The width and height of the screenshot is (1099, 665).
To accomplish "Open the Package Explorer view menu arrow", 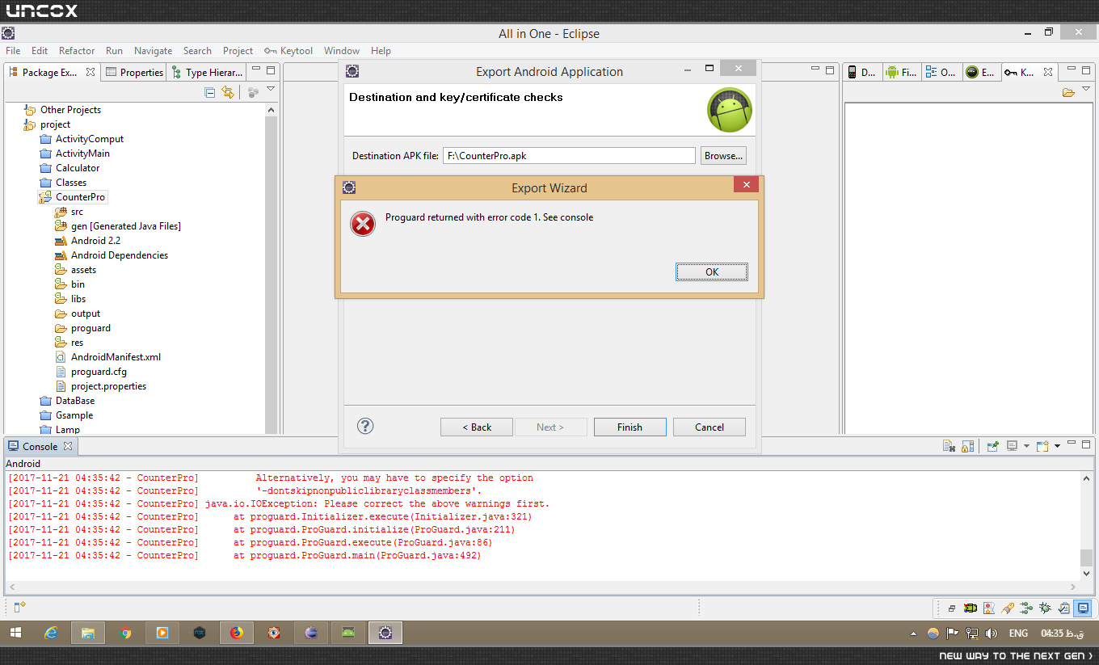I will point(271,90).
